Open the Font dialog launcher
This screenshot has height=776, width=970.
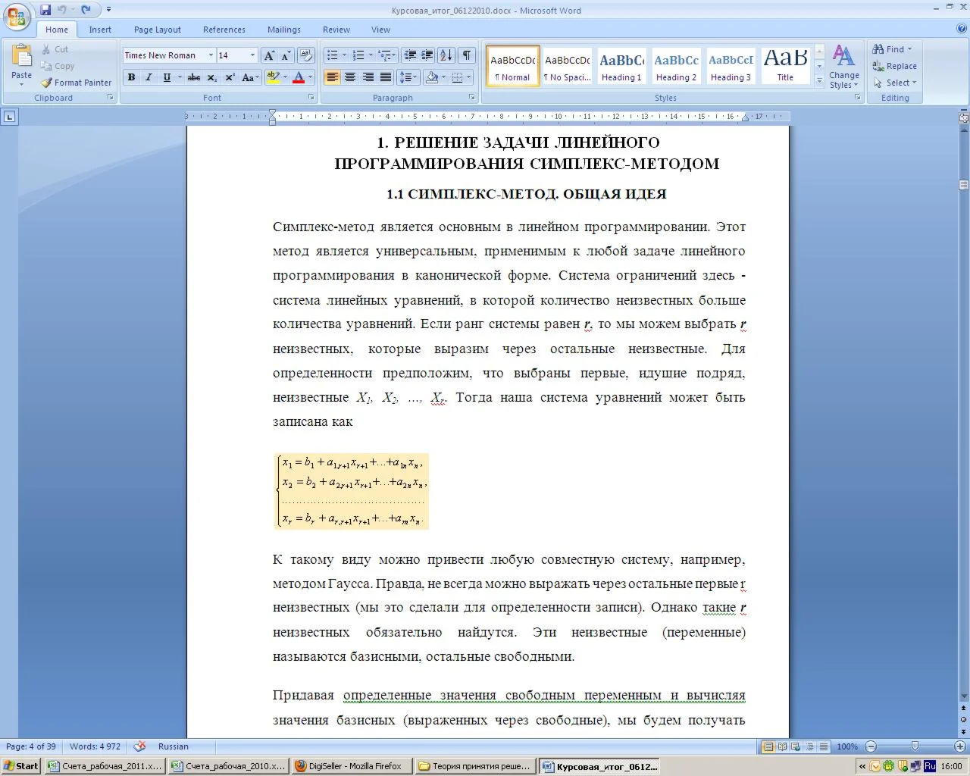(x=311, y=98)
